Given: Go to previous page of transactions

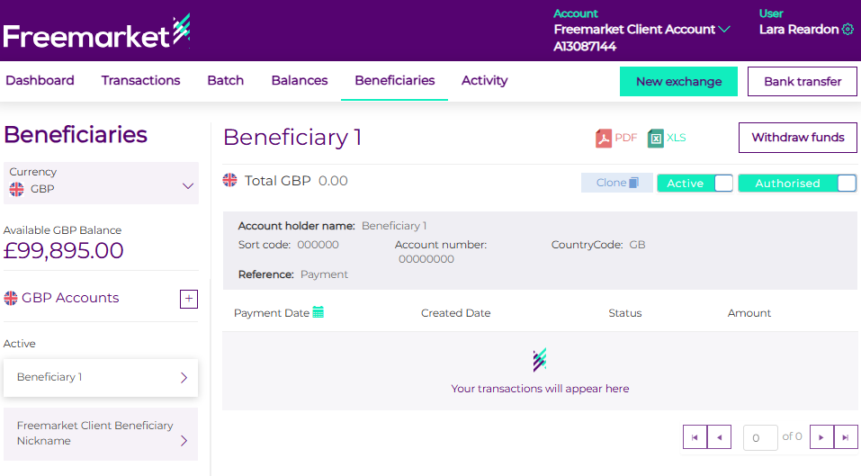Looking at the screenshot, I should (x=719, y=437).
